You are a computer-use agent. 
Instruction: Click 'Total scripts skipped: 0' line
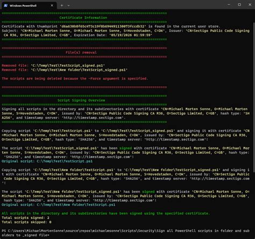tap(26, 222)
